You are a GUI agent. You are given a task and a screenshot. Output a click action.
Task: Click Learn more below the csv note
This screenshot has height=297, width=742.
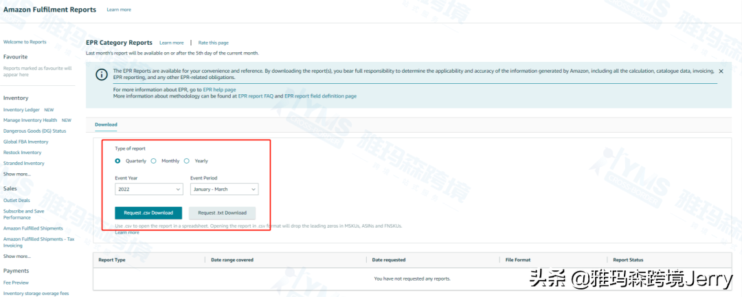(127, 232)
